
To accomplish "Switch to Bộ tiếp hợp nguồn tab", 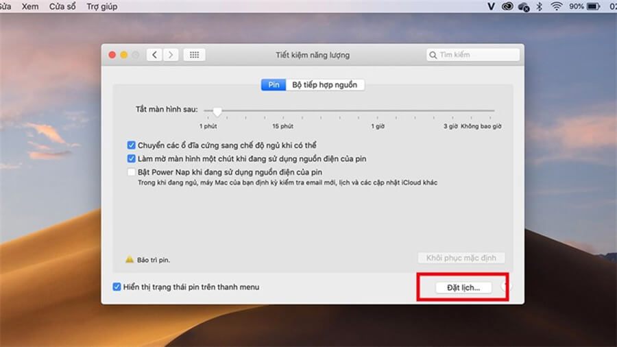I will click(x=325, y=84).
